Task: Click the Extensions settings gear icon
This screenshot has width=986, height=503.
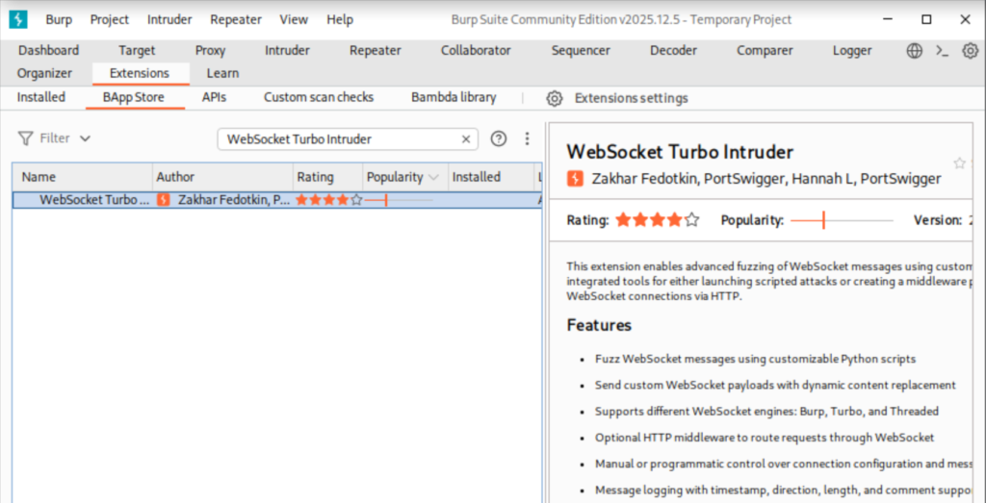Action: coord(554,98)
